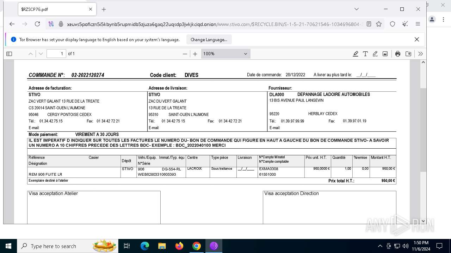Open the volume control tray icon
The image size is (451, 253).
coord(406,246)
